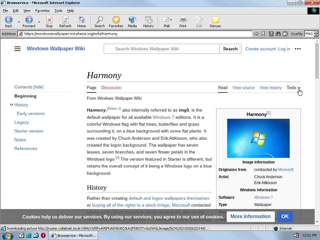Click the system tray network icon

click(296, 235)
